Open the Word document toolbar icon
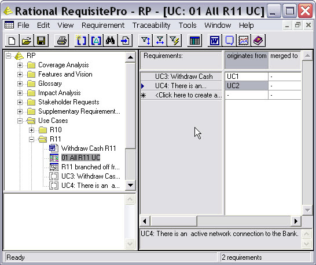The width and height of the screenshot is (316, 265). click(215, 41)
